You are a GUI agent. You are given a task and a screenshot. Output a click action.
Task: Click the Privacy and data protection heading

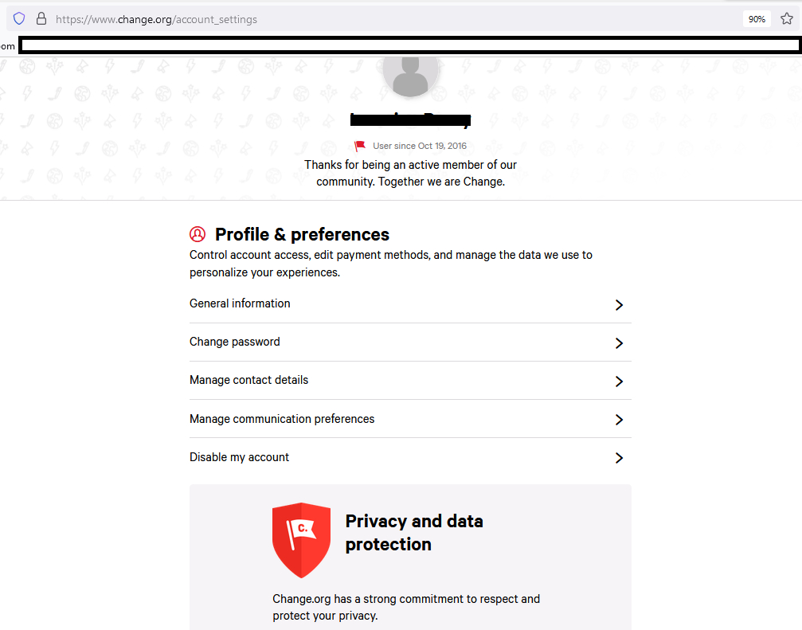tap(414, 533)
